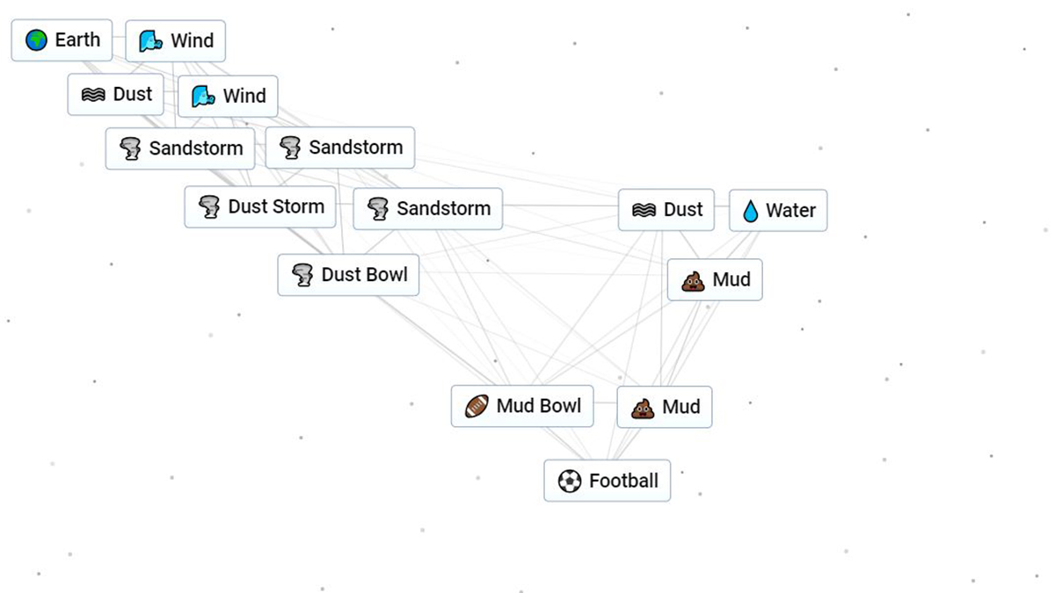Image resolution: width=1055 pixels, height=593 pixels.
Task: Click the lower Mud tile beside Mud Bowl
Action: tap(664, 406)
